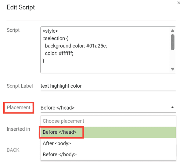Click the Placement dropdown caret arrow
Viewport: 183px width, 162px height.
tap(173, 107)
